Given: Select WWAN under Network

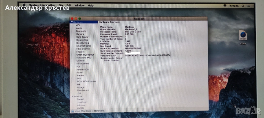Looking at the screenshot, I should coord(80,108).
